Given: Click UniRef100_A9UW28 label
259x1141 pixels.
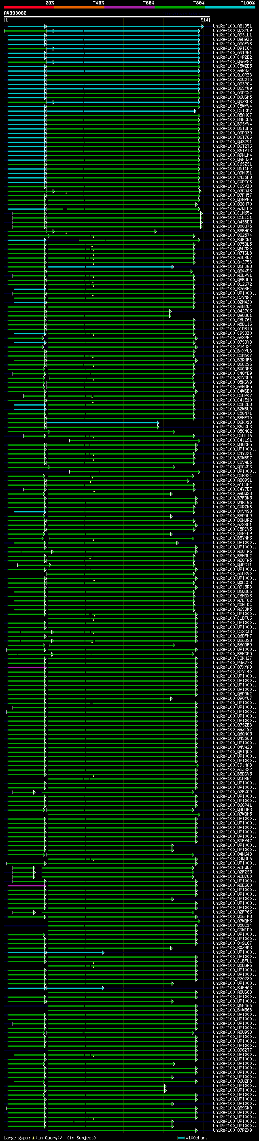Looking at the screenshot, I should coord(232,494).
